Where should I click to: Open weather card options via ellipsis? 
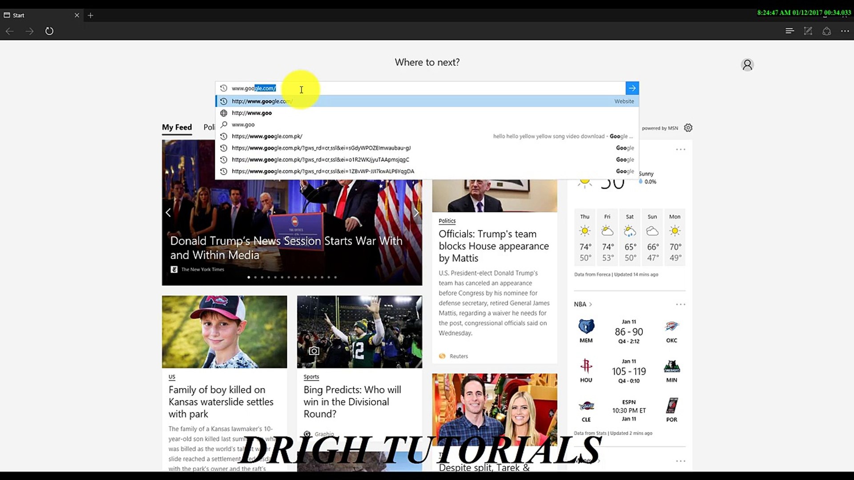[680, 149]
